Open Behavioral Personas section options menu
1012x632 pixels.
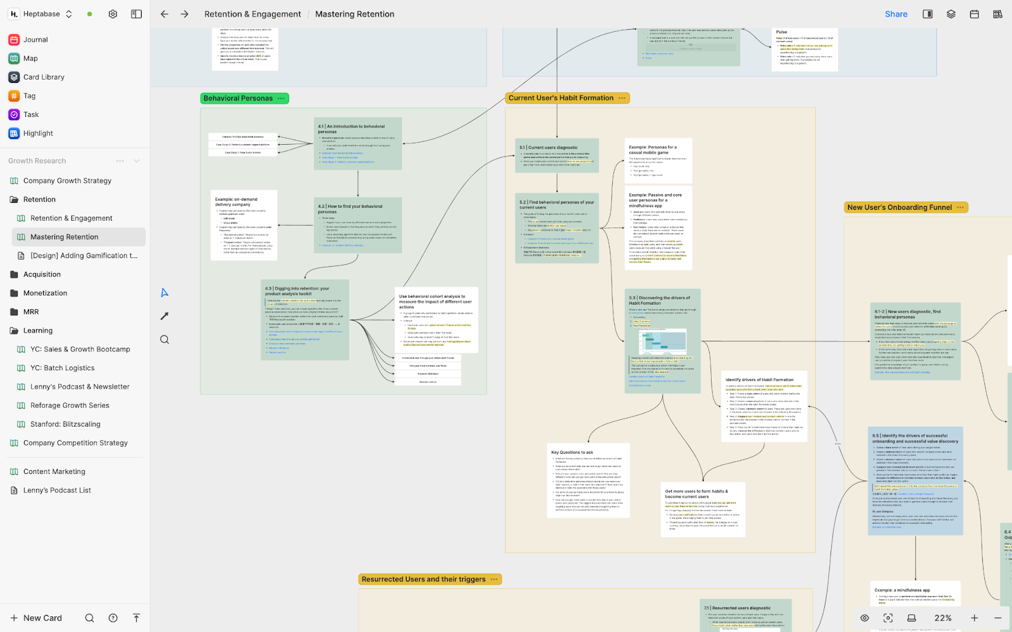281,99
